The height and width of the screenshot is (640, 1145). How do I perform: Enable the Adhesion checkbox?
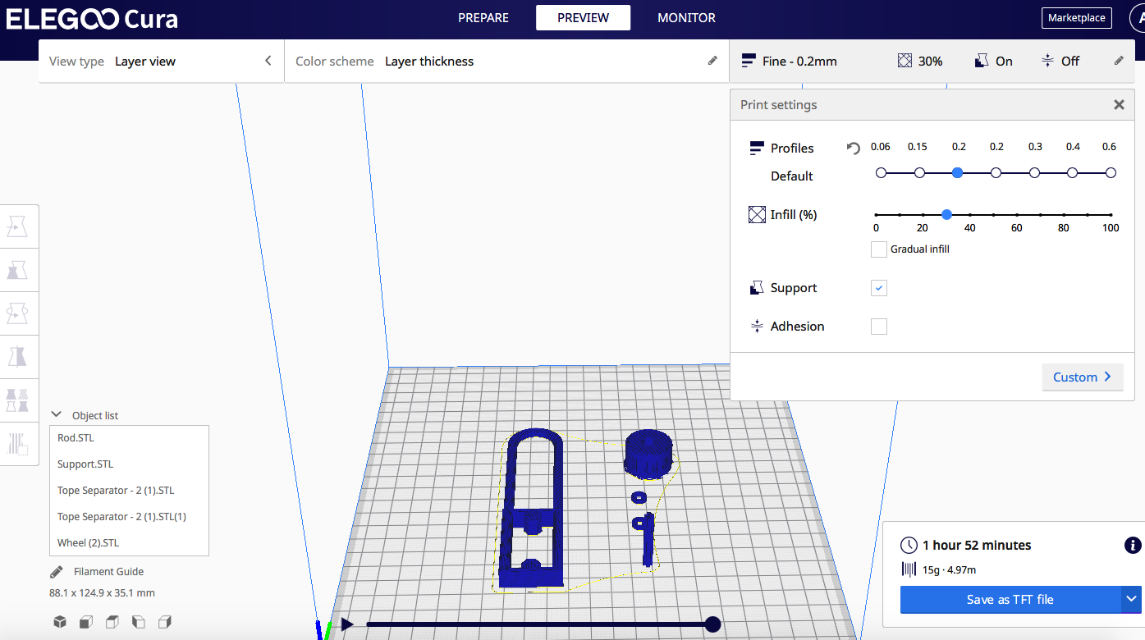pos(879,327)
